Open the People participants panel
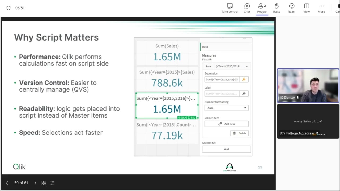340x191 pixels. click(262, 8)
